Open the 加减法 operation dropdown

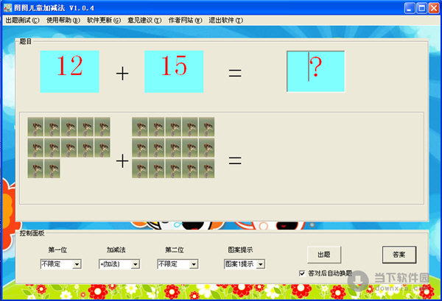135,263
